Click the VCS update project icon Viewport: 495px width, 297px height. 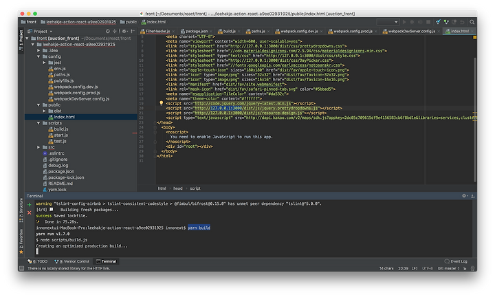[x=438, y=22]
